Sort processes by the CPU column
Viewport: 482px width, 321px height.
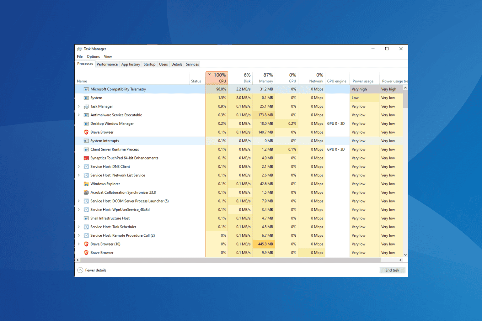(x=217, y=78)
